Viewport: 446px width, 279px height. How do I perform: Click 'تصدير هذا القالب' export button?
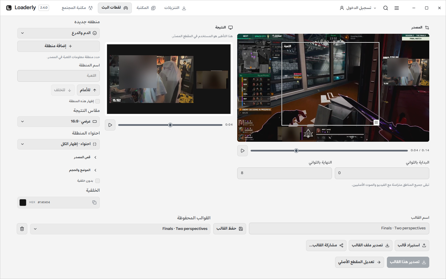[x=408, y=262]
